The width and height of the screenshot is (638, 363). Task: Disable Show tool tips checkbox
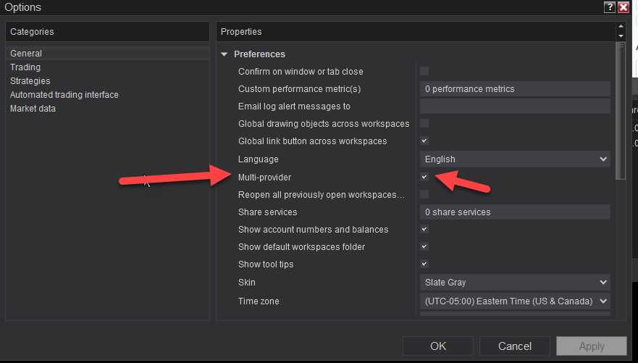(424, 264)
